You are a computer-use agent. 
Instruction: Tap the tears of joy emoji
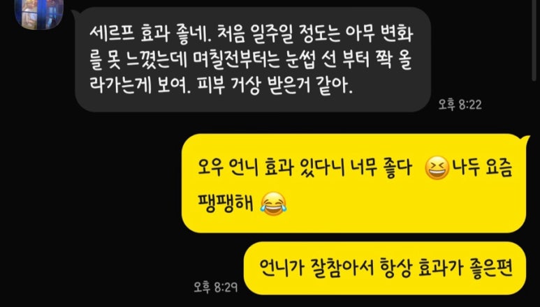tap(273, 204)
